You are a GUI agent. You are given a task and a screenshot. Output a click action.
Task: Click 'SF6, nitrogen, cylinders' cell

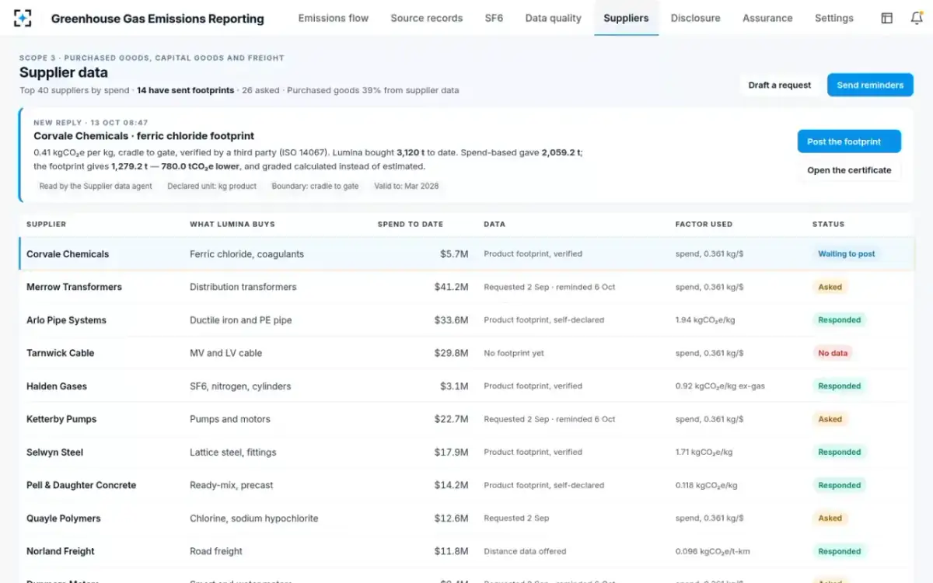click(240, 386)
